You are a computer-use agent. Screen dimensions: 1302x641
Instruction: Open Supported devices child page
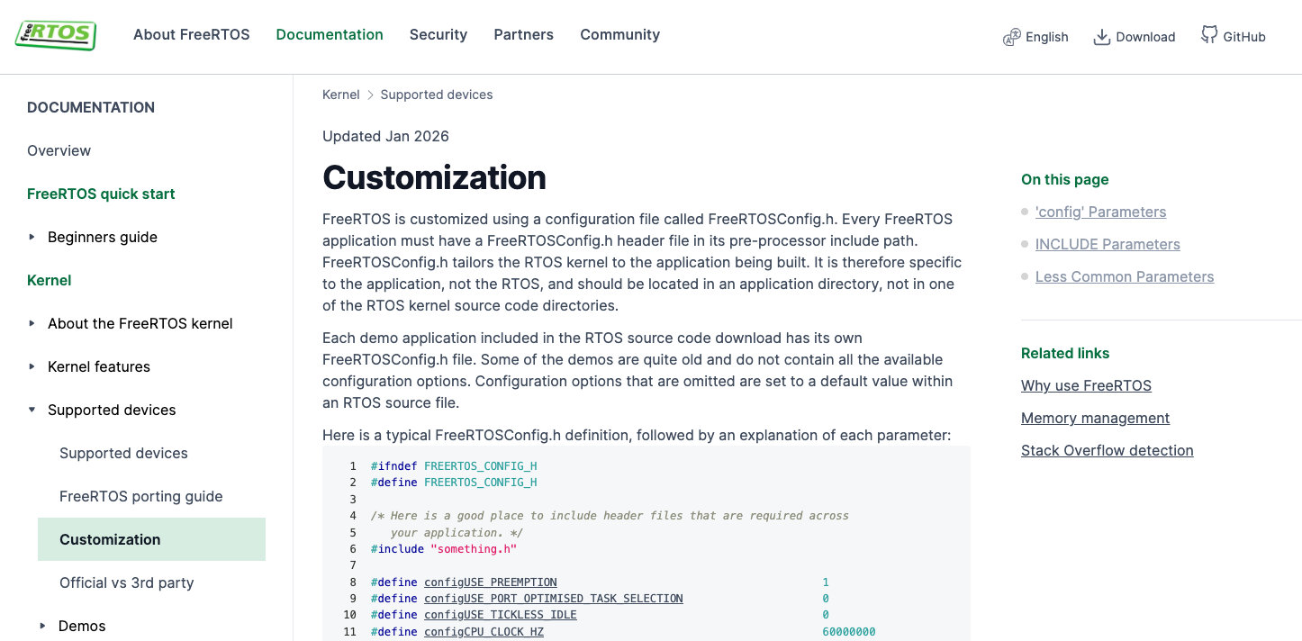tap(123, 453)
